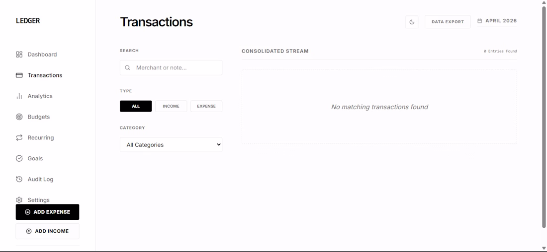Click the Settings gear icon
Screen dimensions: 547x252
(19, 200)
